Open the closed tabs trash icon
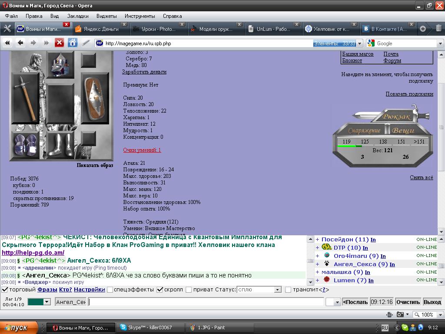Image resolution: width=445 pixels, height=334 pixels. (438, 28)
